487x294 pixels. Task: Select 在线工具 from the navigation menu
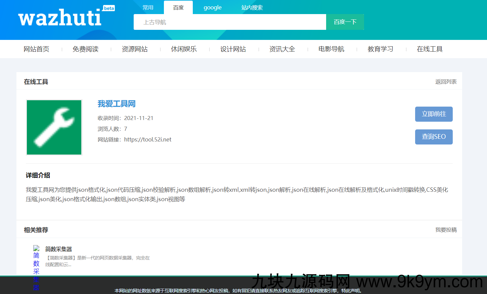pyautogui.click(x=430, y=49)
